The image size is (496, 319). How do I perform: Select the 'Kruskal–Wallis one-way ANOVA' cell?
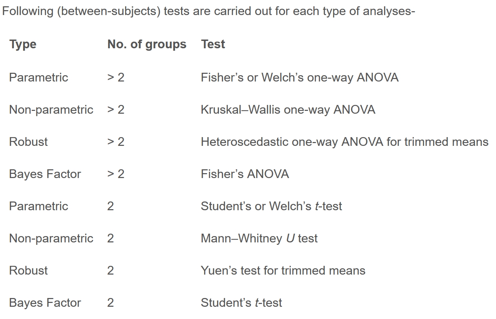pyautogui.click(x=288, y=109)
